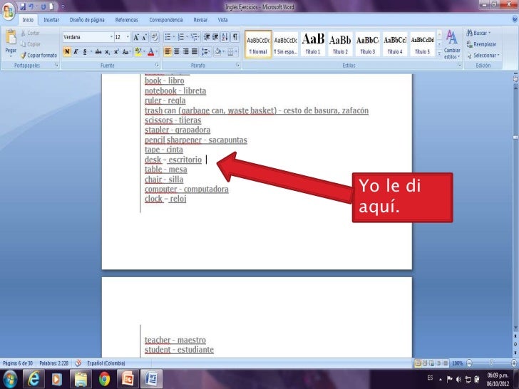Open Correspondencia tab
The height and width of the screenshot is (389, 519).
click(166, 20)
